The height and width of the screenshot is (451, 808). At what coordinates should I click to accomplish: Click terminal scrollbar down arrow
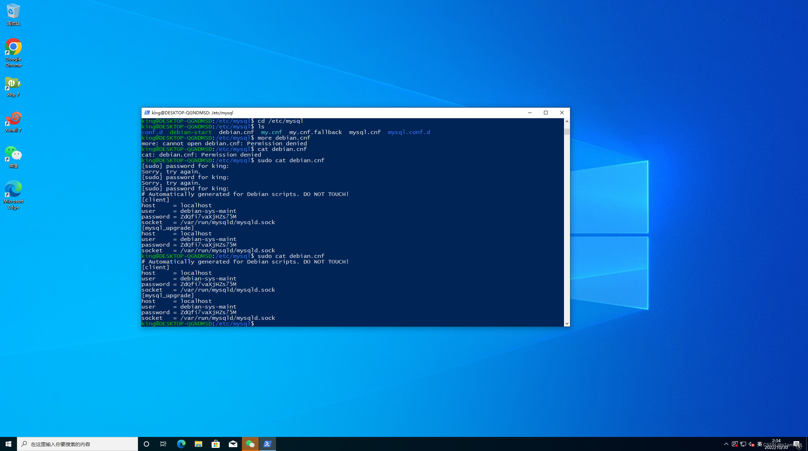567,324
